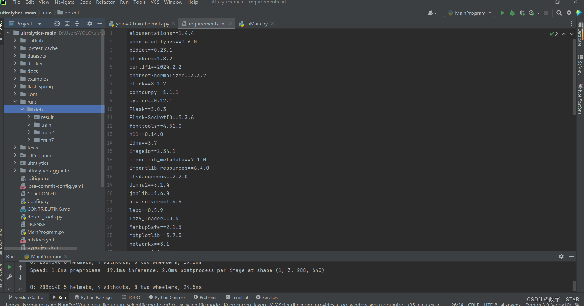The image size is (584, 306).
Task: Open SciView side panel
Action: [x=580, y=65]
